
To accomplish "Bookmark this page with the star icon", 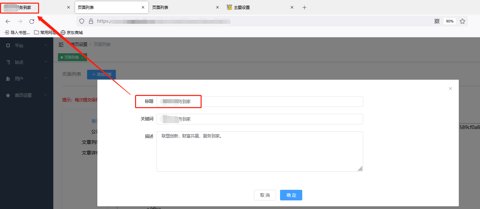I will pos(462,21).
